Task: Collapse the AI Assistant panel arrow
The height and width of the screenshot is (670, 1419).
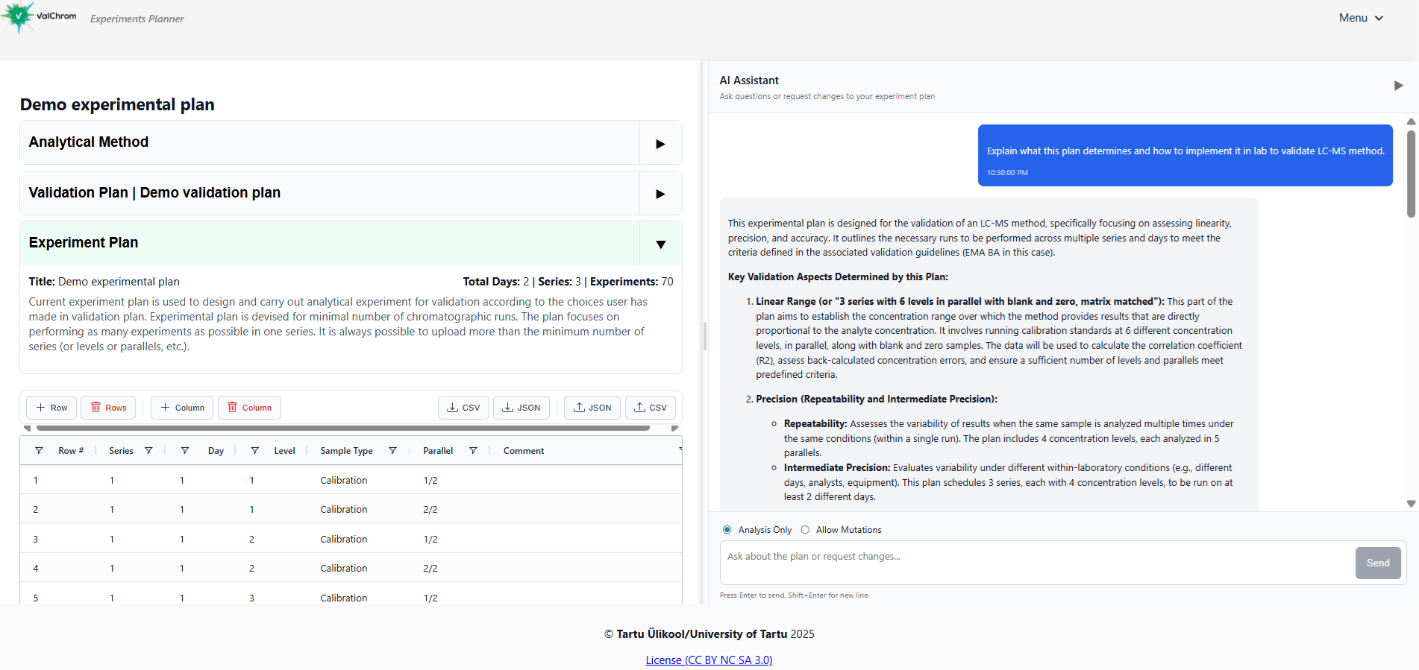Action: [x=1398, y=86]
